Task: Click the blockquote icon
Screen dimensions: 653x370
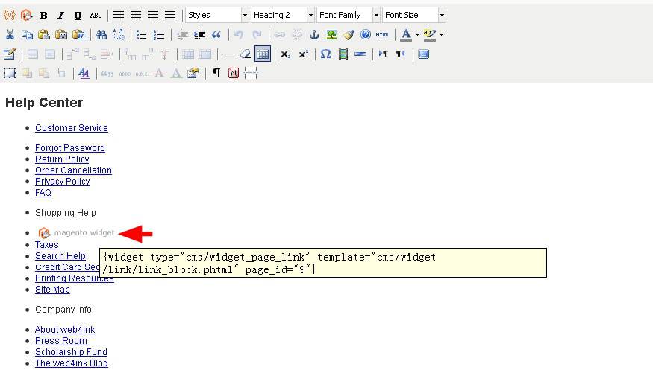Action: click(x=216, y=34)
